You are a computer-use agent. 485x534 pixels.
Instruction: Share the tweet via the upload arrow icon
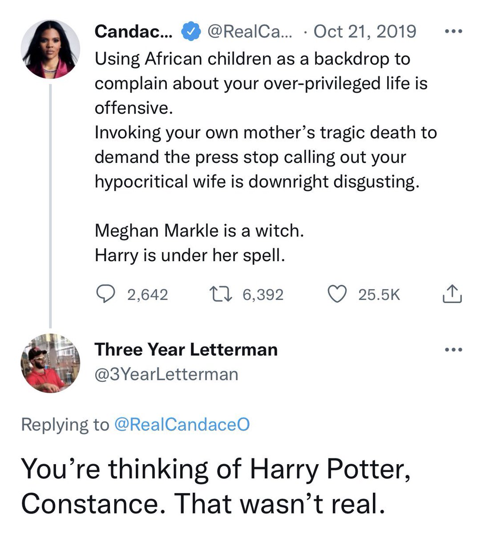click(x=452, y=294)
